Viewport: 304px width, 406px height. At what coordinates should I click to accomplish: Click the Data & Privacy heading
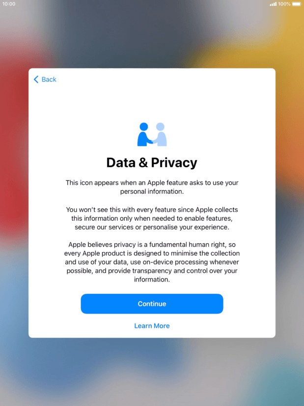152,163
